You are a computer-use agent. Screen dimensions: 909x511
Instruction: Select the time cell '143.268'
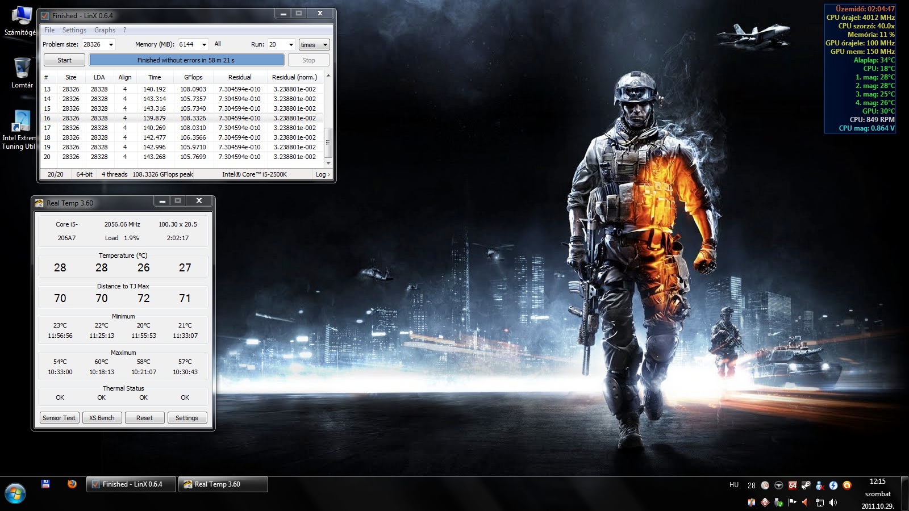(155, 157)
